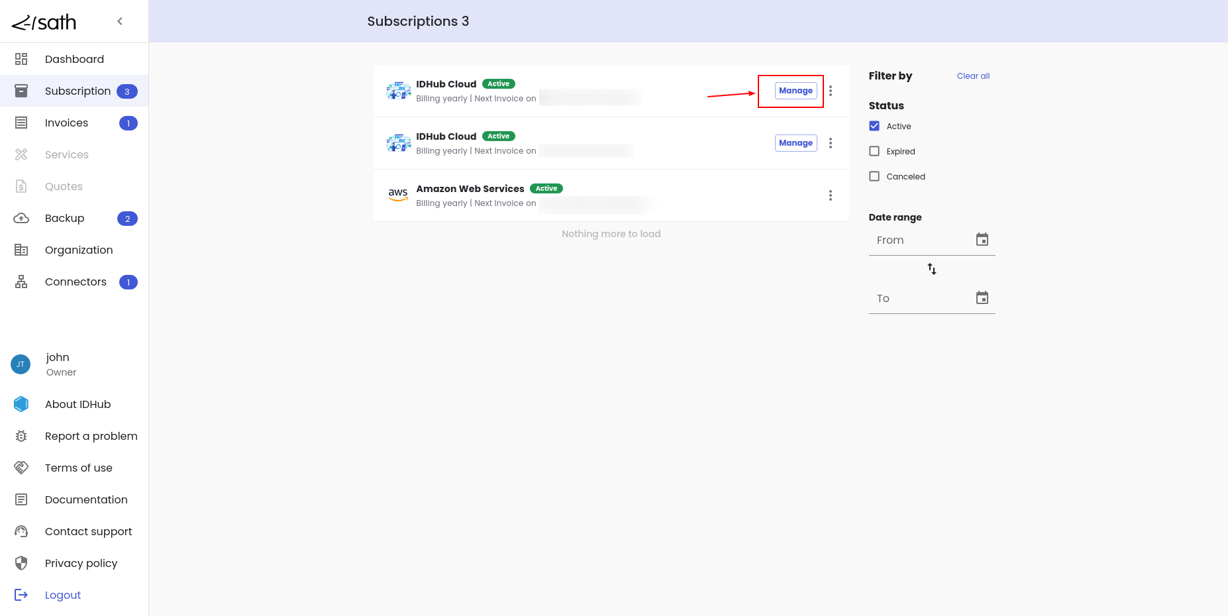The image size is (1228, 616).
Task: Click the Backup cloud icon
Action: pyautogui.click(x=21, y=218)
